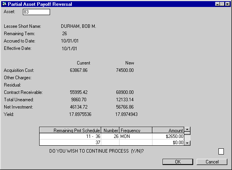Click the payment schedule scroll up arrow
232x170 pixels.
point(187,129)
